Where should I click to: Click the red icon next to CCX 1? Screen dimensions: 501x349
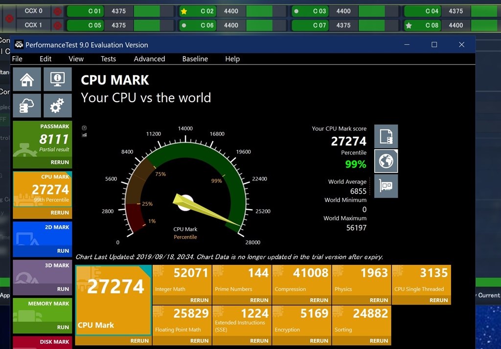click(58, 25)
